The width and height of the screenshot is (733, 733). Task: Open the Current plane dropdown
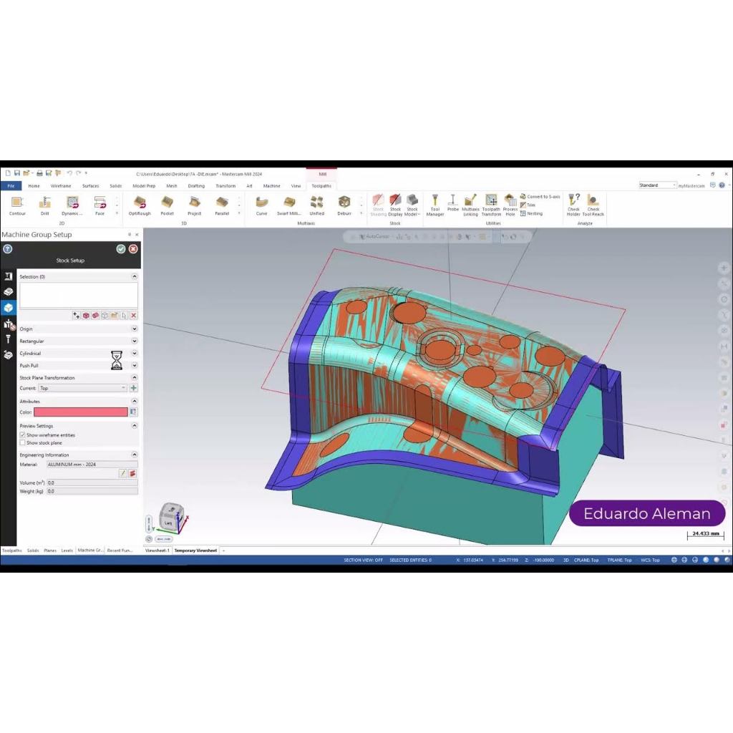tap(82, 388)
